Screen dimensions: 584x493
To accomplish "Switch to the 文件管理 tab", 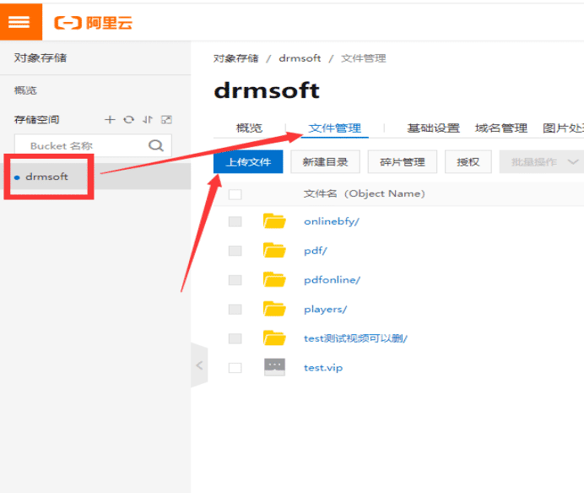I will tap(334, 128).
